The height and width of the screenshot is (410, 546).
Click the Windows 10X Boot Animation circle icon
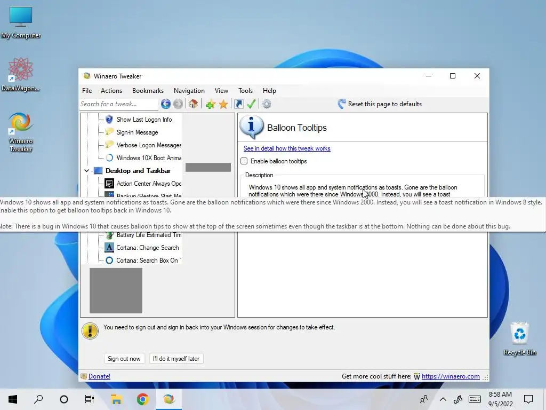109,158
